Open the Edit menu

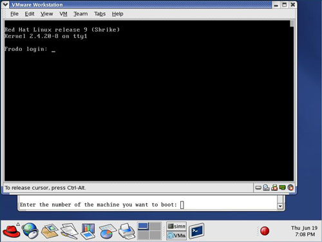[x=30, y=14]
